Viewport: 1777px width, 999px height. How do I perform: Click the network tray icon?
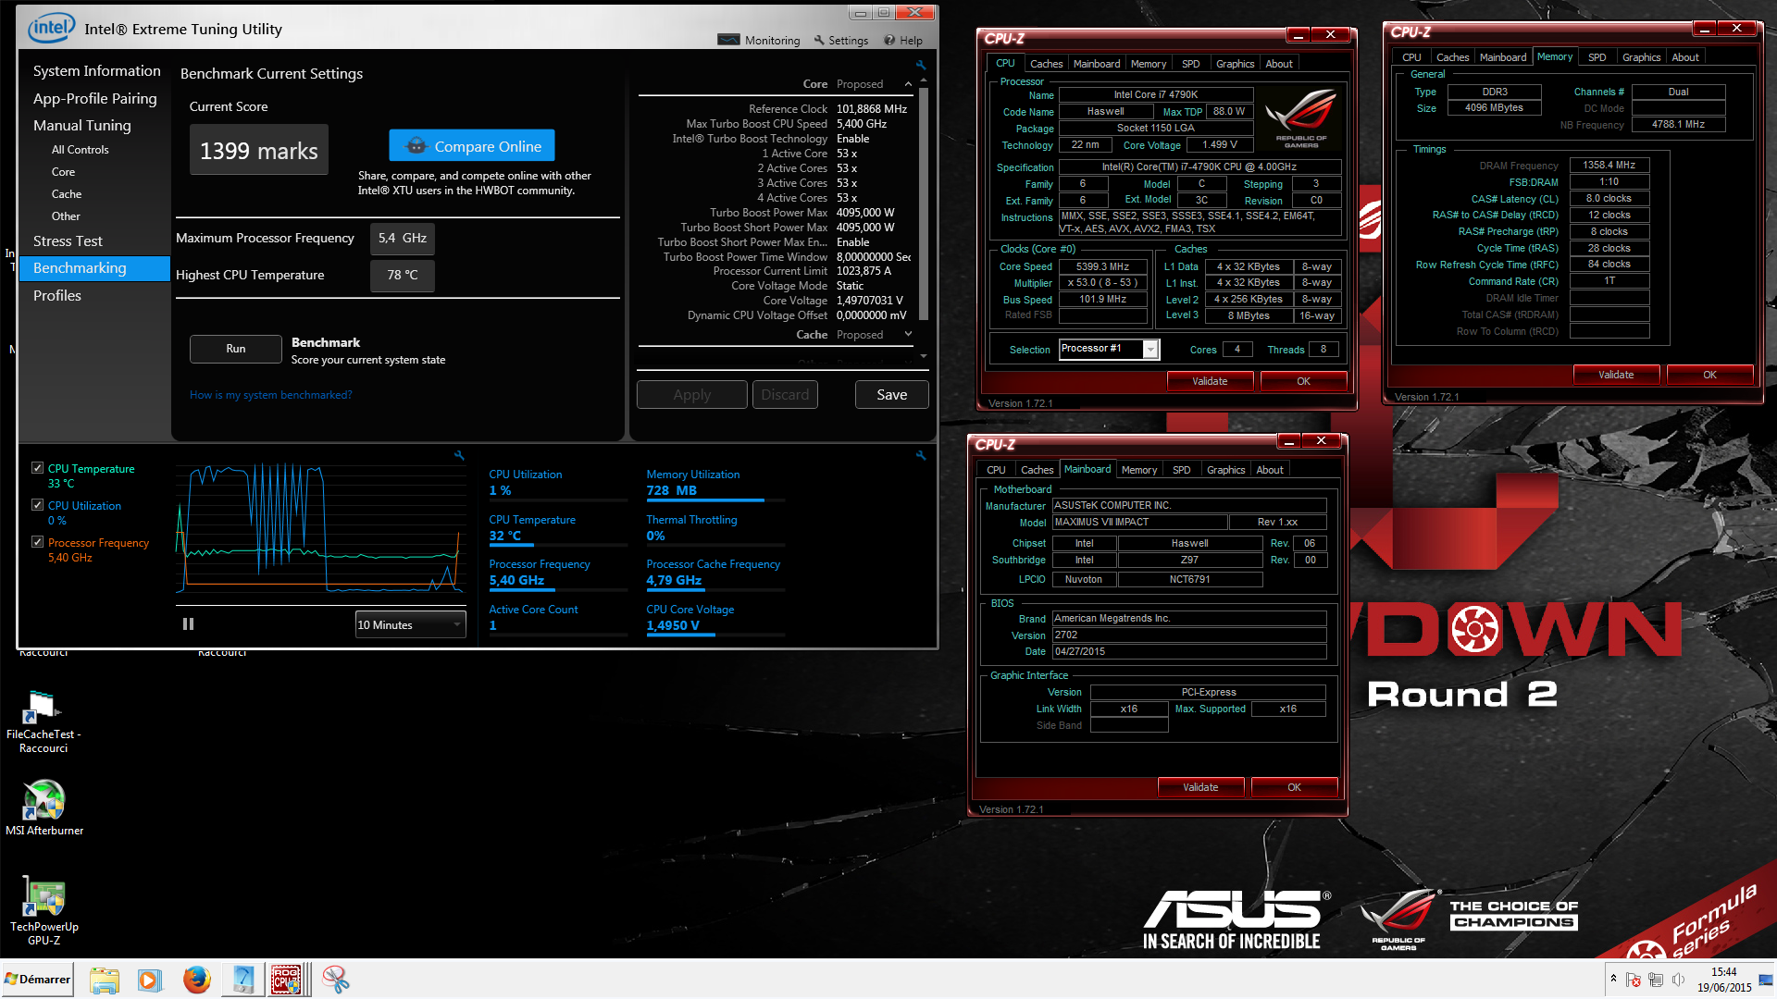pyautogui.click(x=1656, y=980)
